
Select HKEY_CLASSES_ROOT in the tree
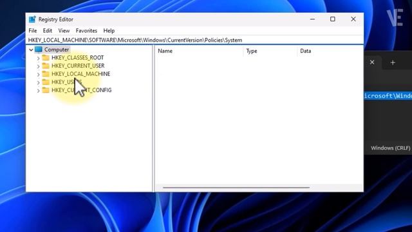pyautogui.click(x=78, y=57)
